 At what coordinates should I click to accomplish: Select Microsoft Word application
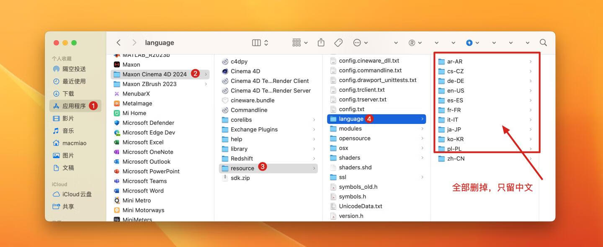tap(160, 190)
